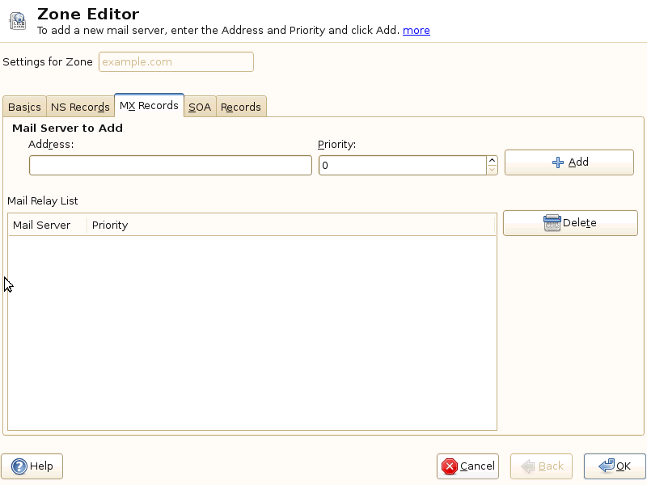Click inside the Priority value field

401,166
